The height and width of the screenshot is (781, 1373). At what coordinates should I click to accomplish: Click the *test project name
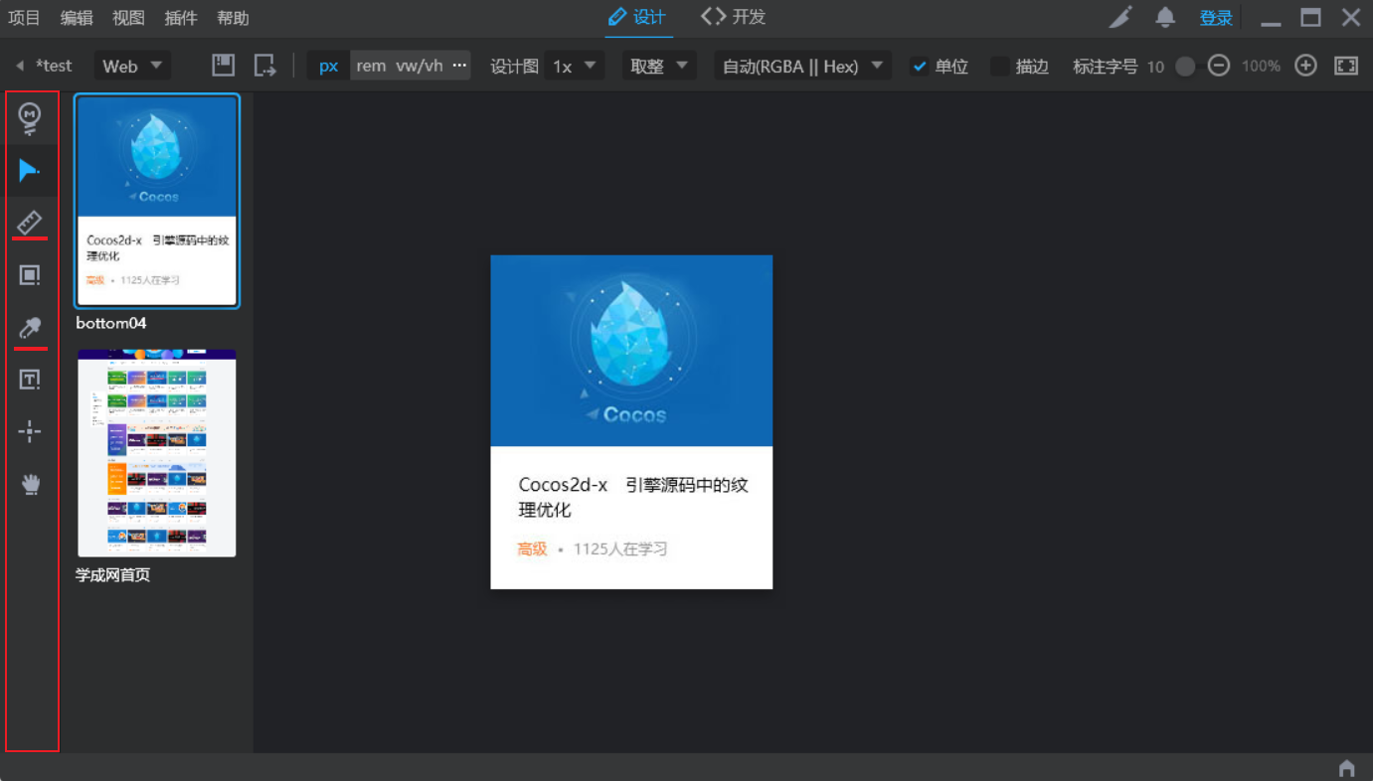point(54,66)
